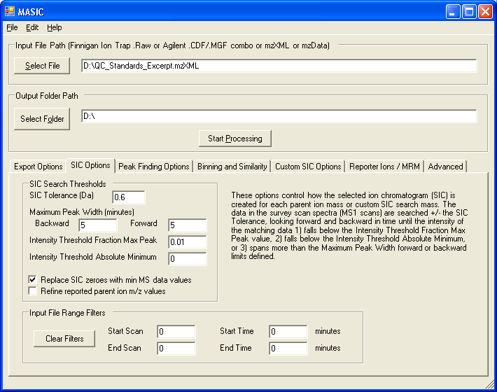Click the Select File button

tap(42, 66)
